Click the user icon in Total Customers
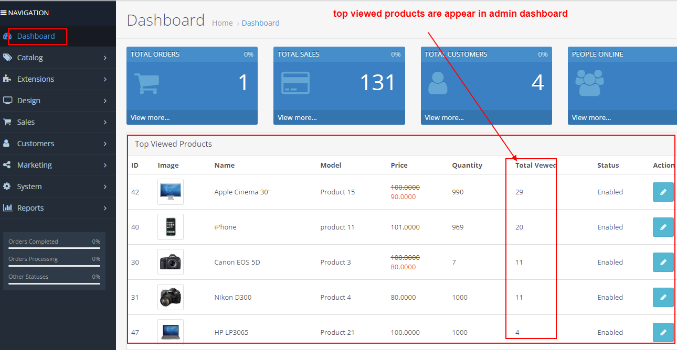The image size is (677, 350). (x=438, y=83)
